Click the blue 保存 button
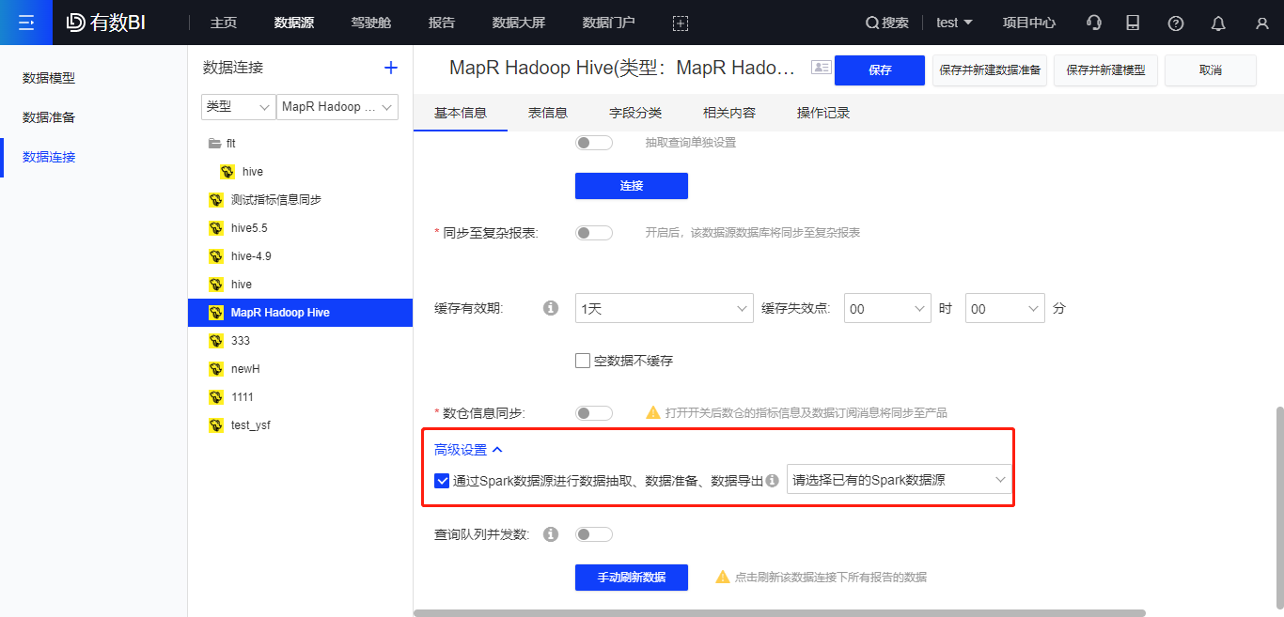The width and height of the screenshot is (1284, 617). [x=879, y=70]
